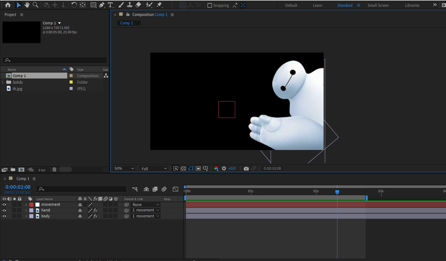This screenshot has height=261, width=446.
Task: Enable motion blur for timeline
Action: click(164, 189)
